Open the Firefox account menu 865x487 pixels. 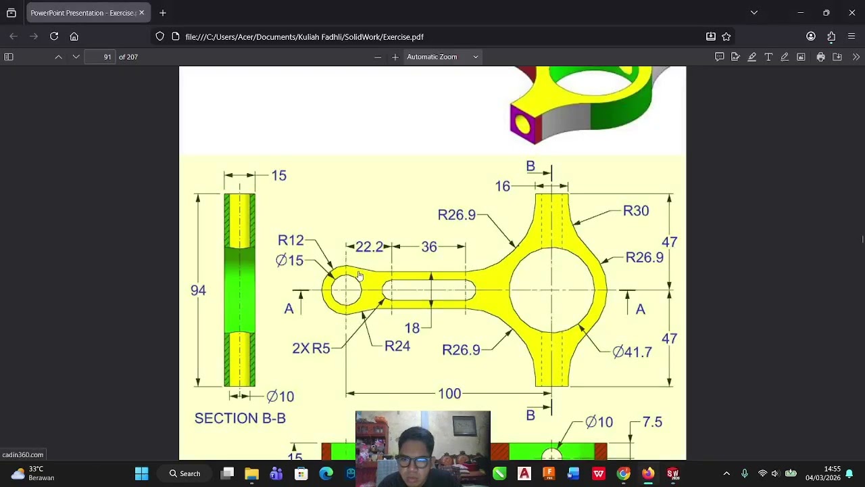click(x=811, y=37)
